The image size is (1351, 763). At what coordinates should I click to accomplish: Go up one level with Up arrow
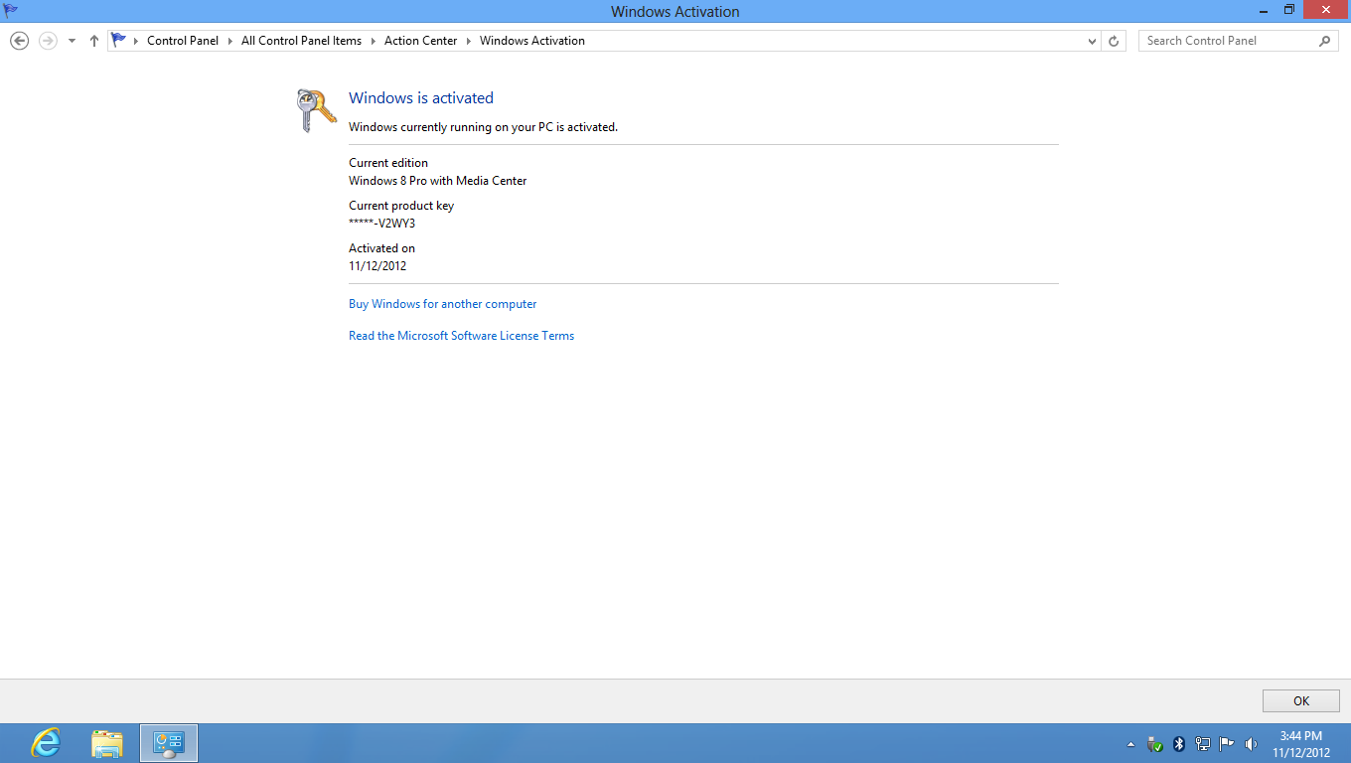pos(94,41)
